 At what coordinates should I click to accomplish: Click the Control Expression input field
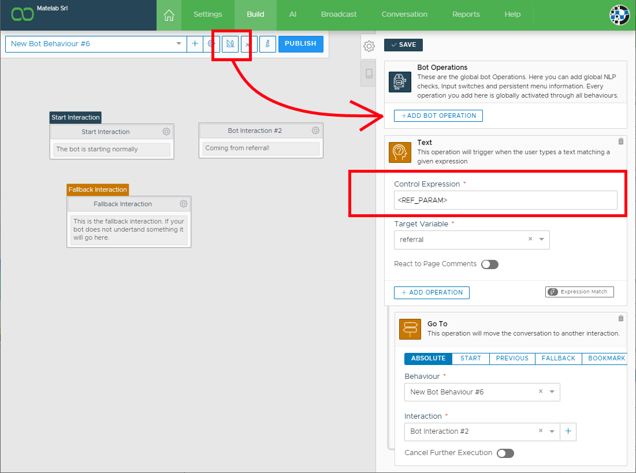[505, 200]
